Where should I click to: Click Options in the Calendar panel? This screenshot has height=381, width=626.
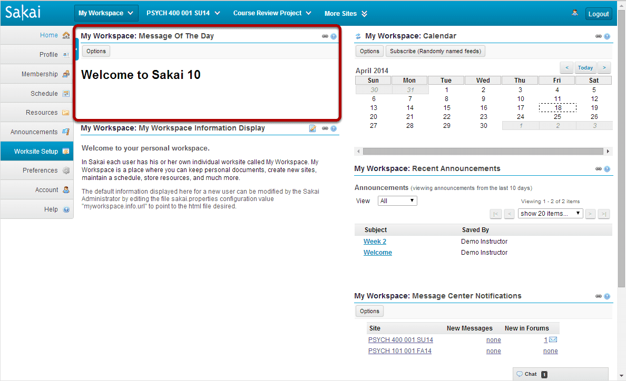[370, 52]
